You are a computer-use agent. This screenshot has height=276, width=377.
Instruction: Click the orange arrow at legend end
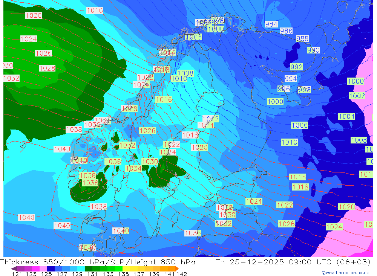click(x=177, y=268)
